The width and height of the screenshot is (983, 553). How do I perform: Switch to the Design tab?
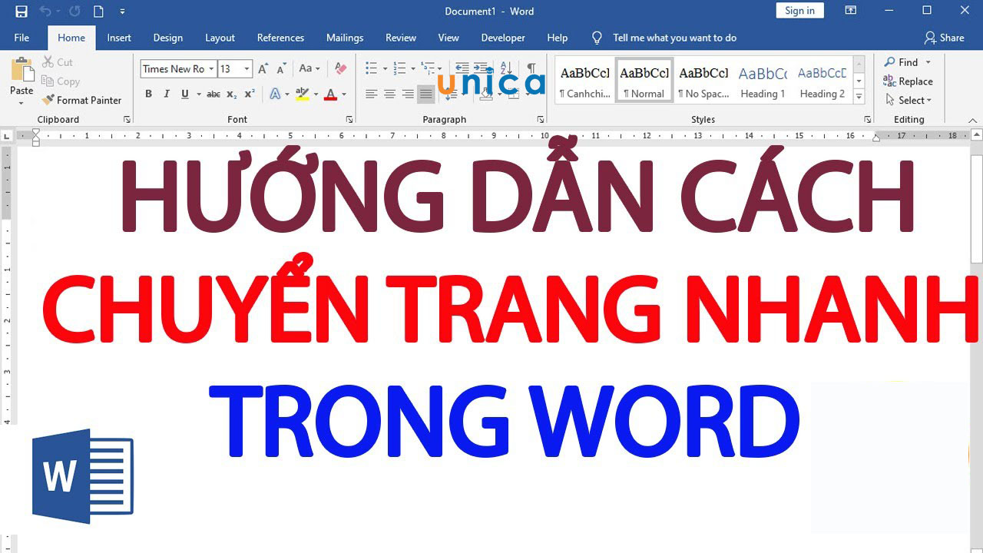167,38
